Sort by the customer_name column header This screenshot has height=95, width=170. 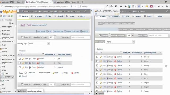point(64,55)
